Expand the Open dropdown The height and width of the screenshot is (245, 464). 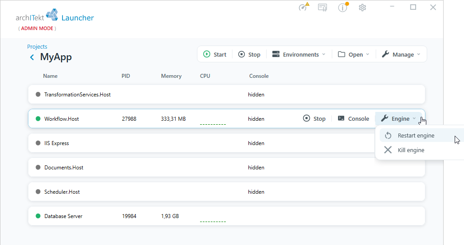click(x=354, y=54)
